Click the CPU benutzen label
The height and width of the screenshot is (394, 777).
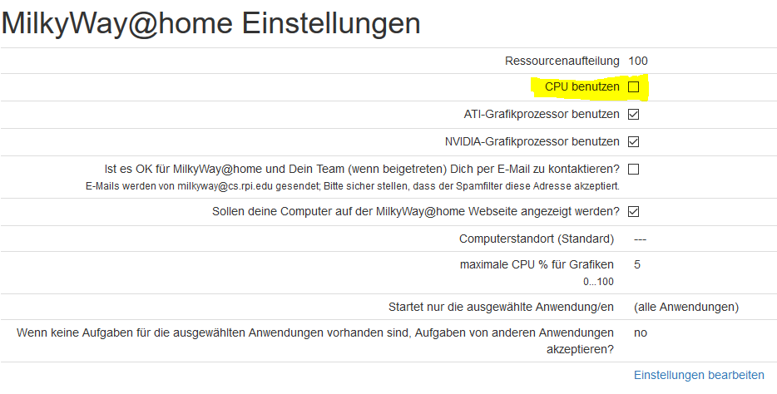coord(582,86)
